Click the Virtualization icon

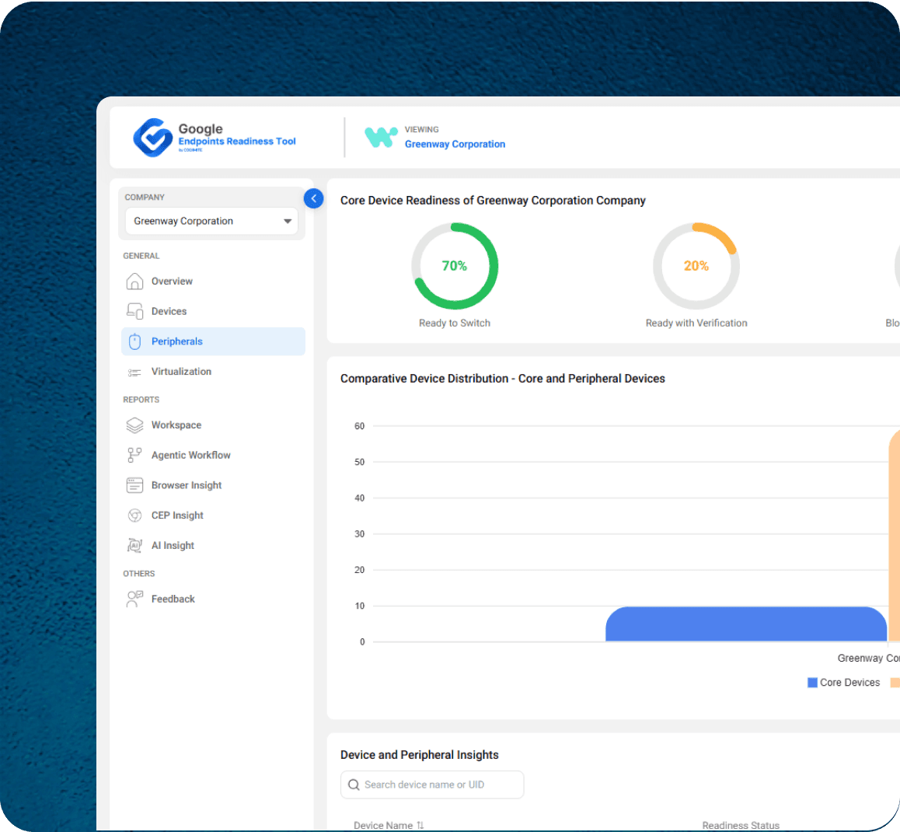click(x=134, y=372)
